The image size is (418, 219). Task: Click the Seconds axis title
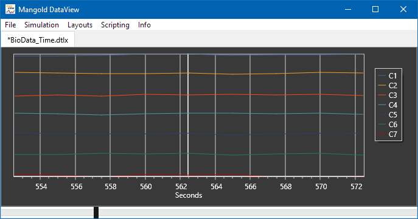(189, 195)
